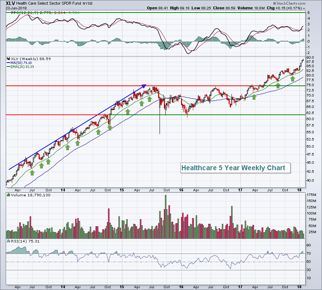Click the green EMA(20) legend line
The image size is (322, 290).
click(x=9, y=67)
